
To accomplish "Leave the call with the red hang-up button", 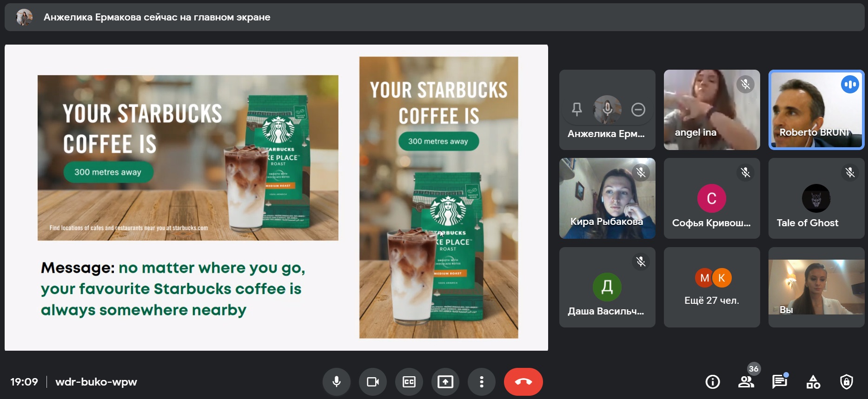I will pos(523,382).
